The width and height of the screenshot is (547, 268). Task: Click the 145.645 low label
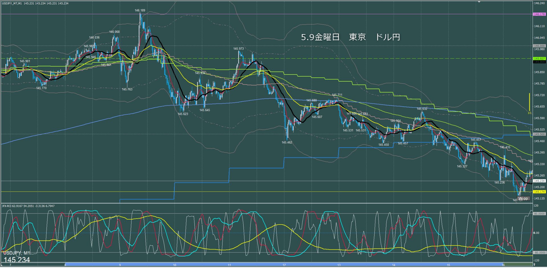pyautogui.click(x=204, y=110)
